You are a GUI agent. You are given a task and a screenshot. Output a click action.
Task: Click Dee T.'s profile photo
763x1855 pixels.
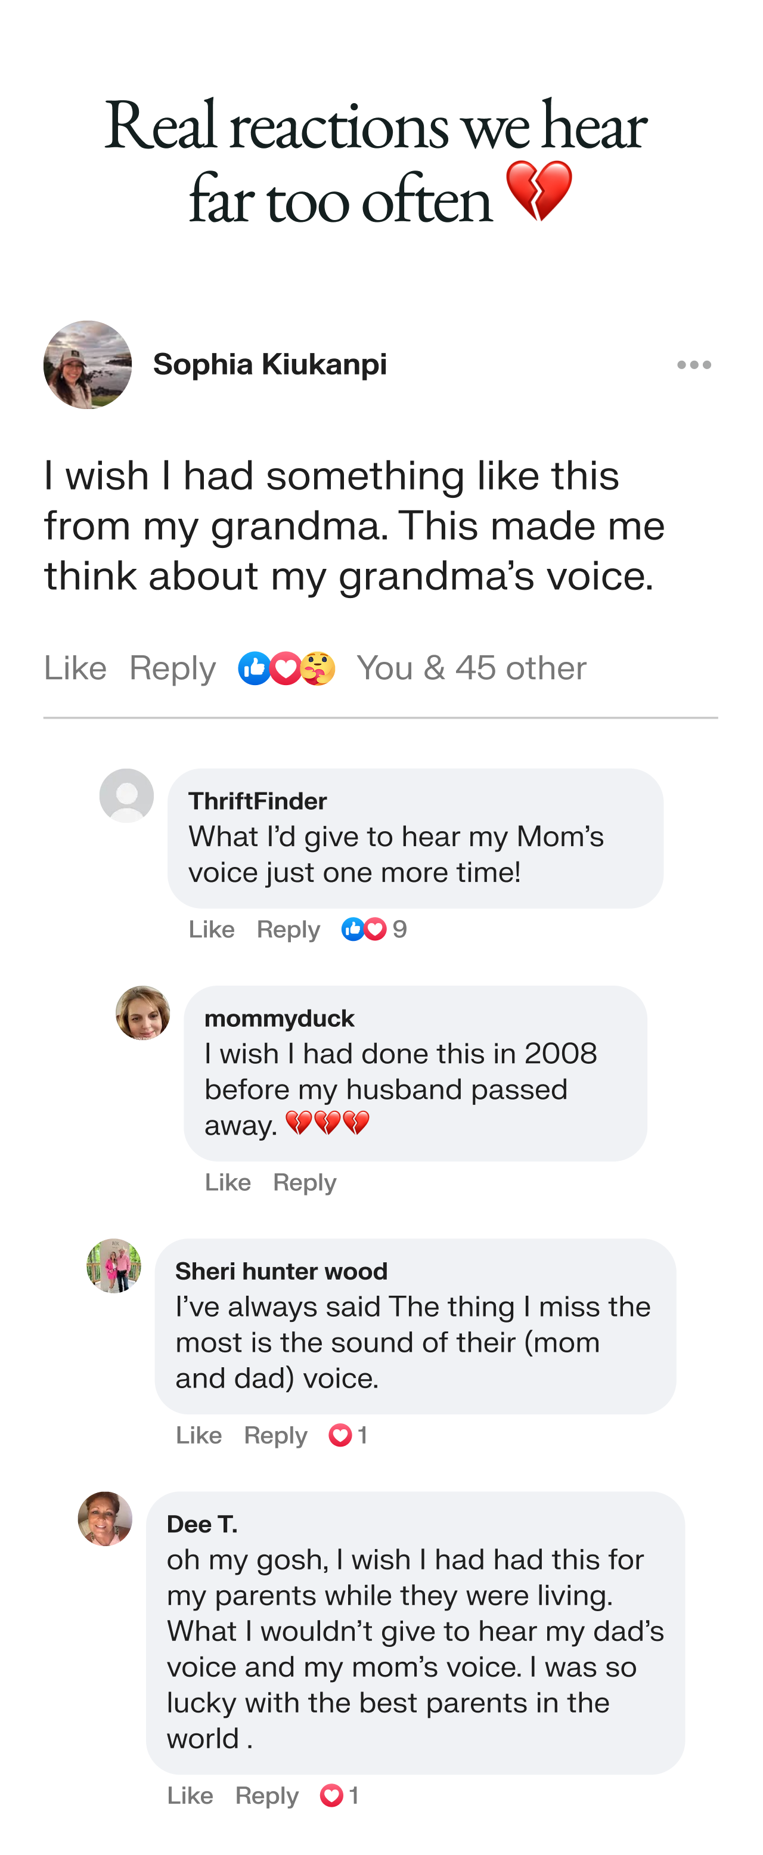105,1519
